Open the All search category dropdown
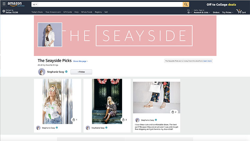The width and height of the screenshot is (250, 141). (35, 4)
